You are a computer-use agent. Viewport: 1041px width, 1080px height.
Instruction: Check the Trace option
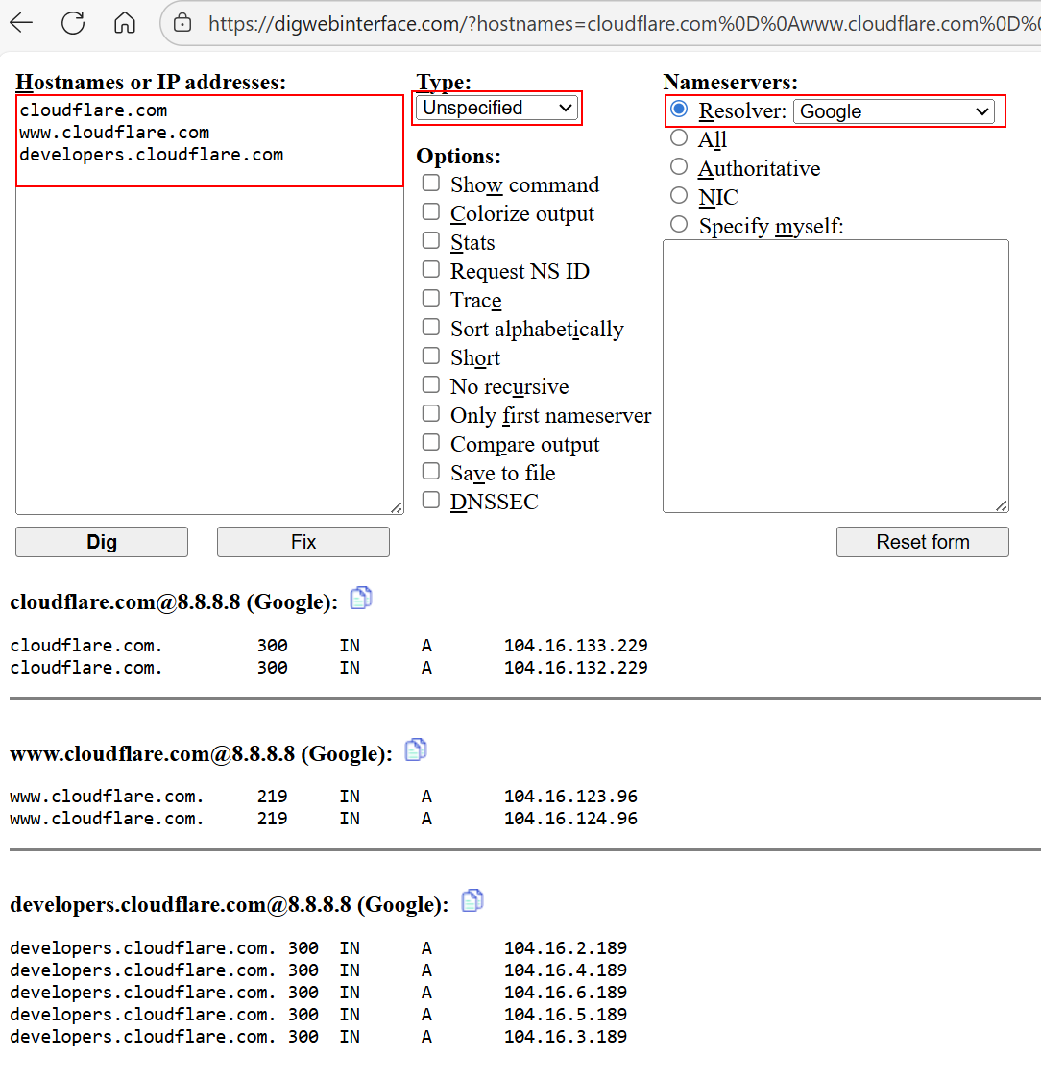tap(431, 299)
